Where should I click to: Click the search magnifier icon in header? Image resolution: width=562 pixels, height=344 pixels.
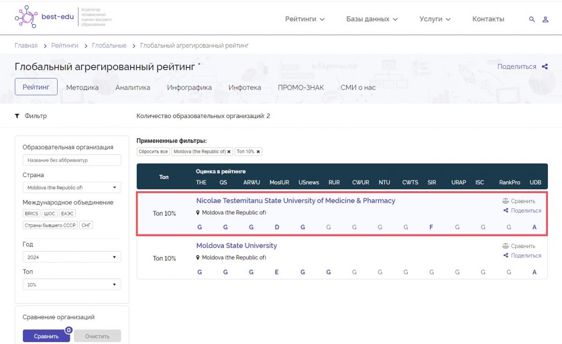click(x=532, y=19)
